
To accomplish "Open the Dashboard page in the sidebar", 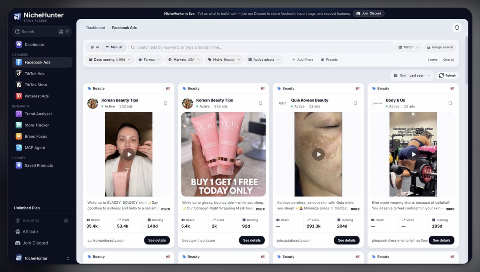I will (42, 44).
